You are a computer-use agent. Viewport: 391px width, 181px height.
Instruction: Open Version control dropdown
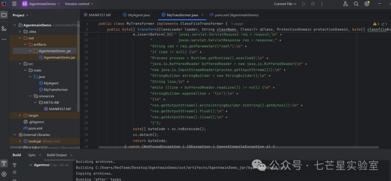79,4
